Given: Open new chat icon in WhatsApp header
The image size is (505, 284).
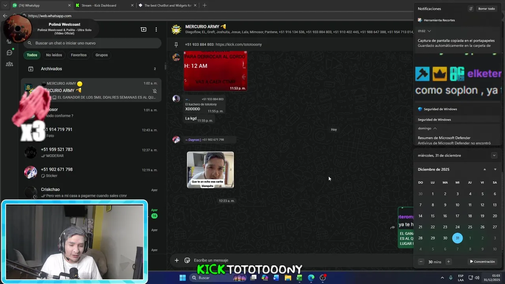Looking at the screenshot, I should click(x=144, y=30).
